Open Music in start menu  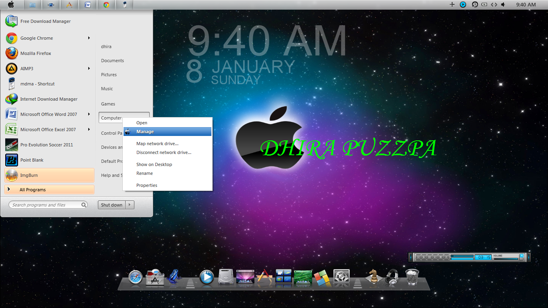[107, 89]
